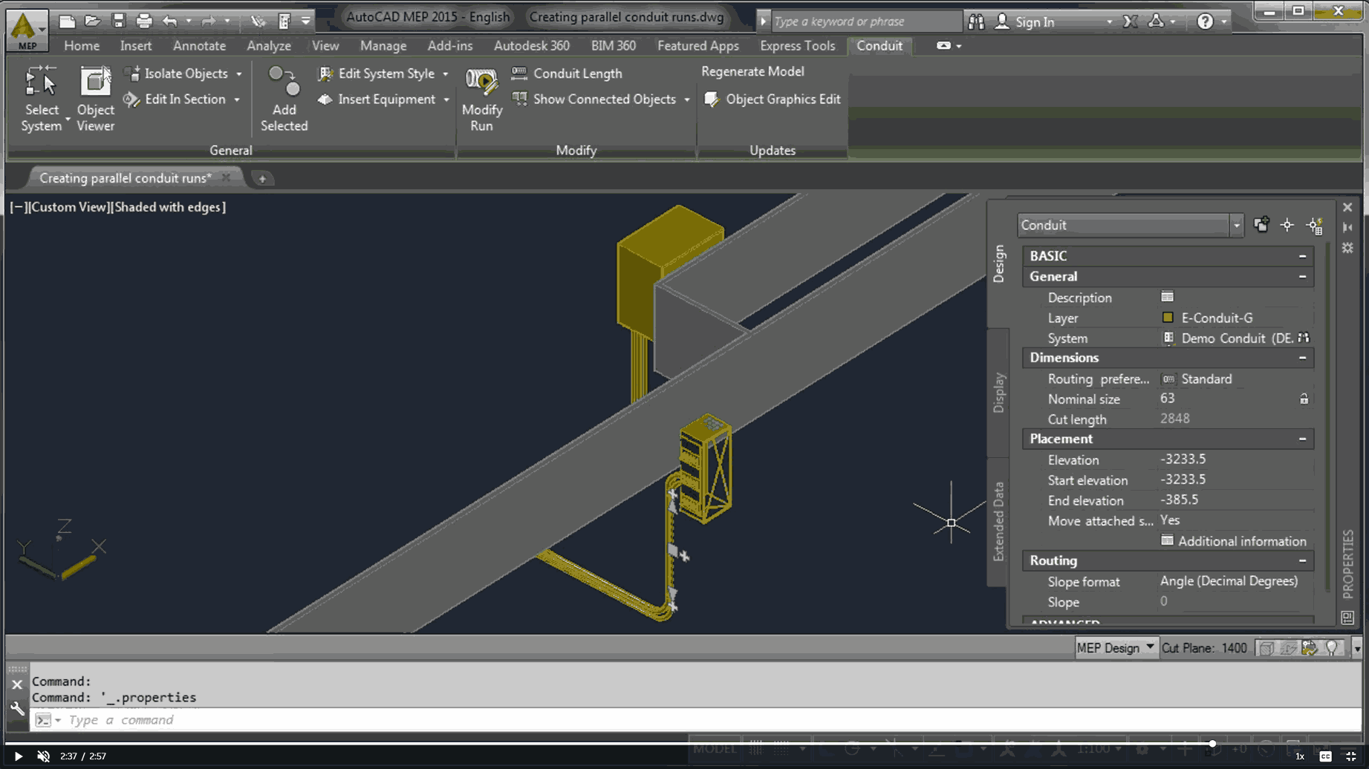Expand the Select System dropdown arrow
The width and height of the screenshot is (1369, 769).
point(68,119)
